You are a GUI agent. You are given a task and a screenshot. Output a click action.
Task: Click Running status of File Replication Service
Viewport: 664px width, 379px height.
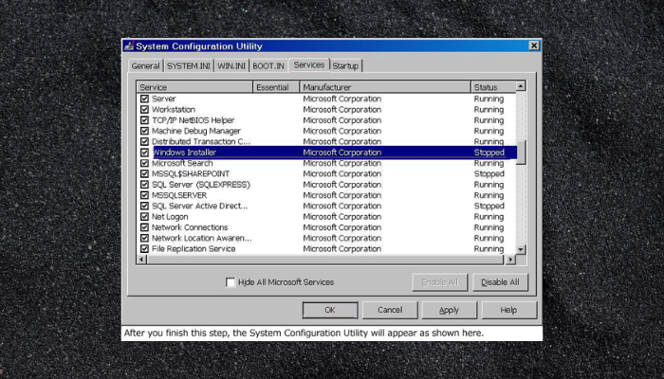click(x=489, y=248)
